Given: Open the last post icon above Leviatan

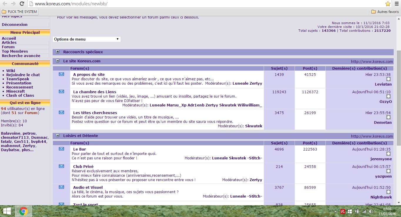Looking at the screenshot, I should coord(388,79).
